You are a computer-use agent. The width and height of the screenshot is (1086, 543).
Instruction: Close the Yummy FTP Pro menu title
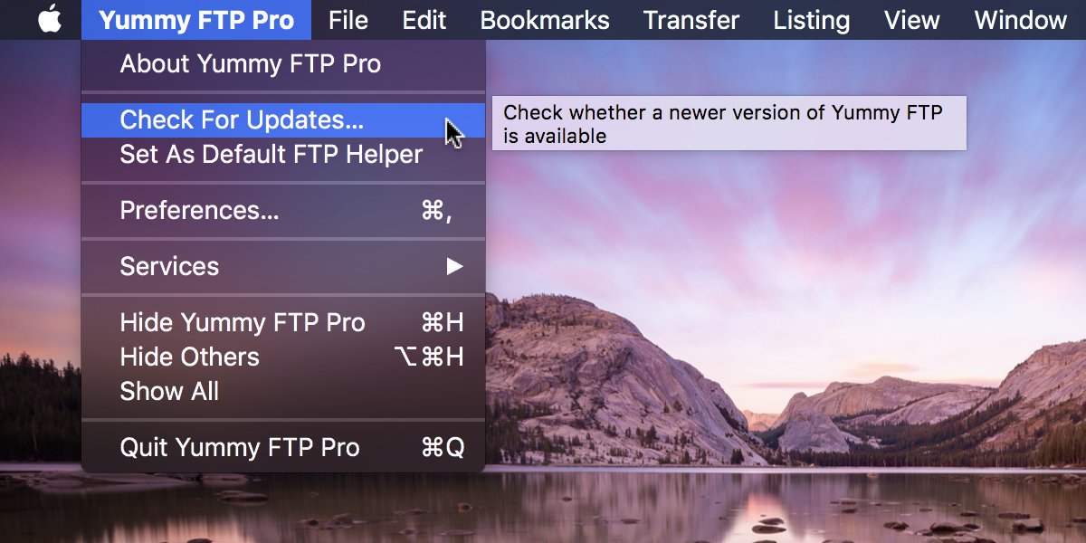pos(196,20)
